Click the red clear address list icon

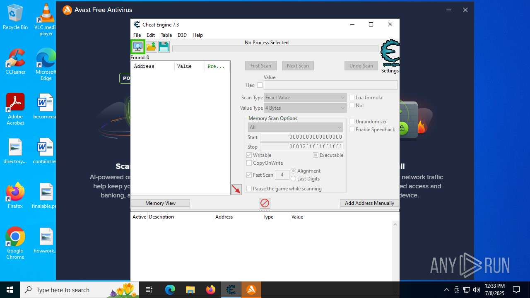265,203
